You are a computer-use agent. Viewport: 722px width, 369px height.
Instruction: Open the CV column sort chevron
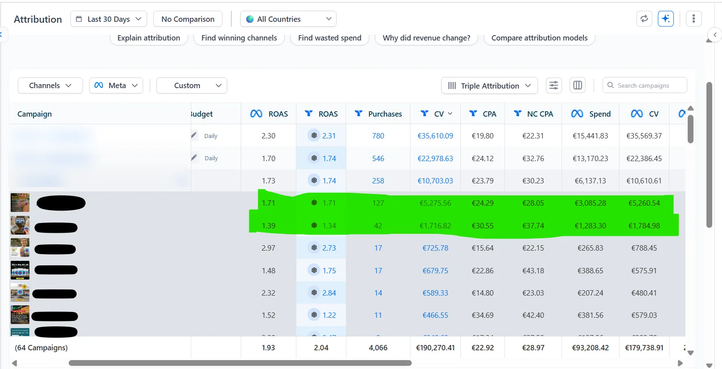450,114
